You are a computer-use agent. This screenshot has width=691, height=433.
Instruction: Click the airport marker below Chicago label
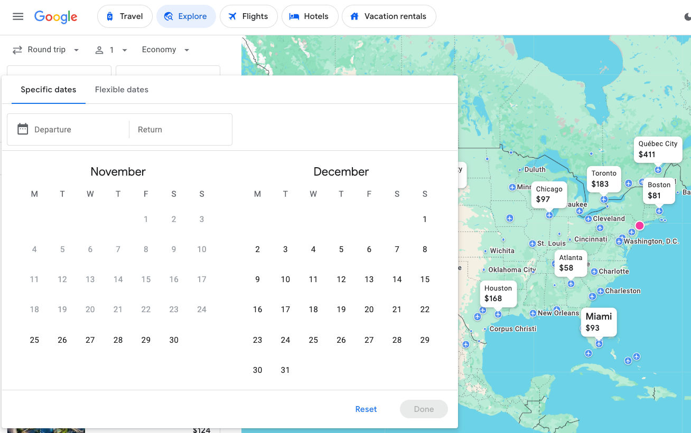tap(549, 215)
